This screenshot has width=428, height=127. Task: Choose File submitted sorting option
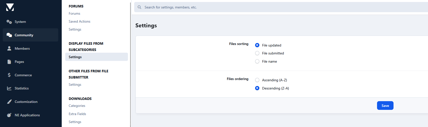(x=257, y=53)
